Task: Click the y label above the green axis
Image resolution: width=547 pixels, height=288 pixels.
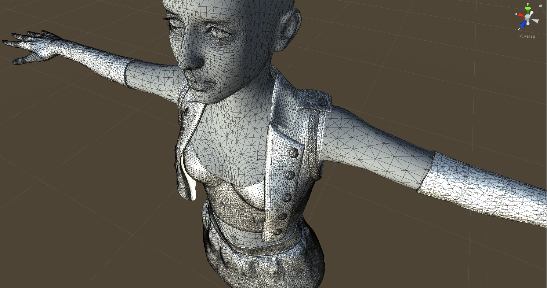Action: tap(528, 4)
